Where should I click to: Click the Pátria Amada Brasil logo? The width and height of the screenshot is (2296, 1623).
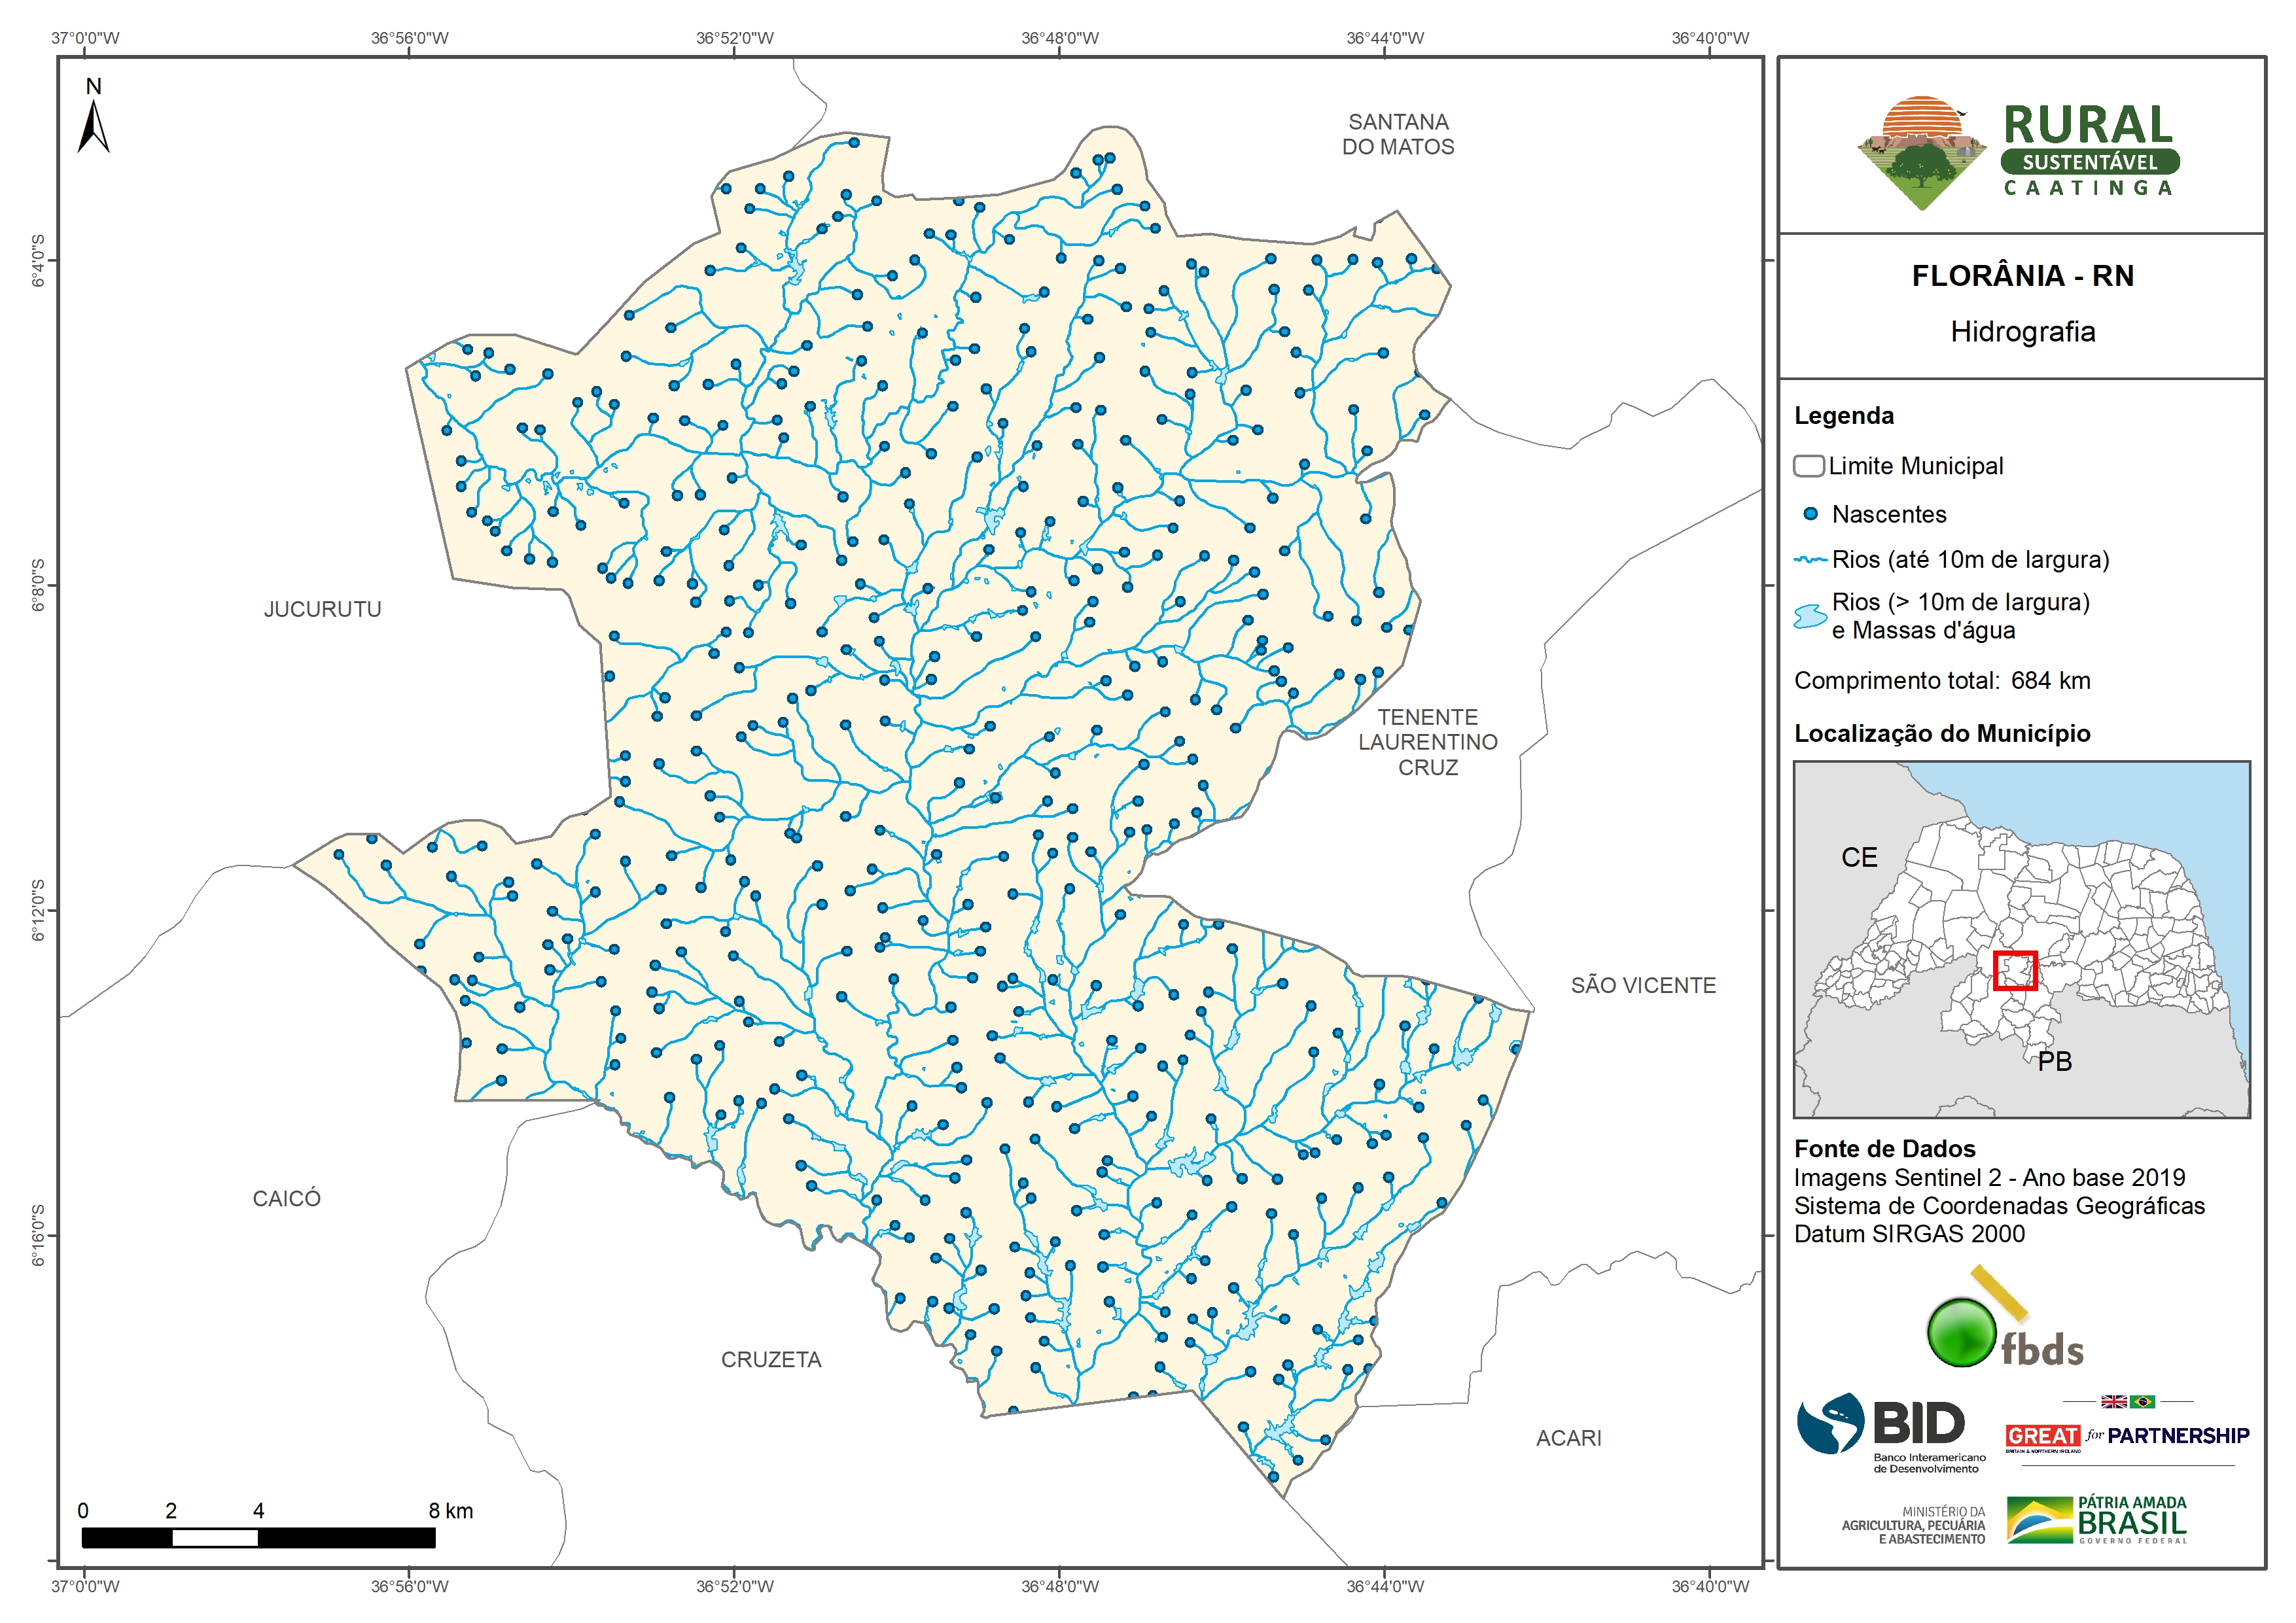coord(2097,1520)
